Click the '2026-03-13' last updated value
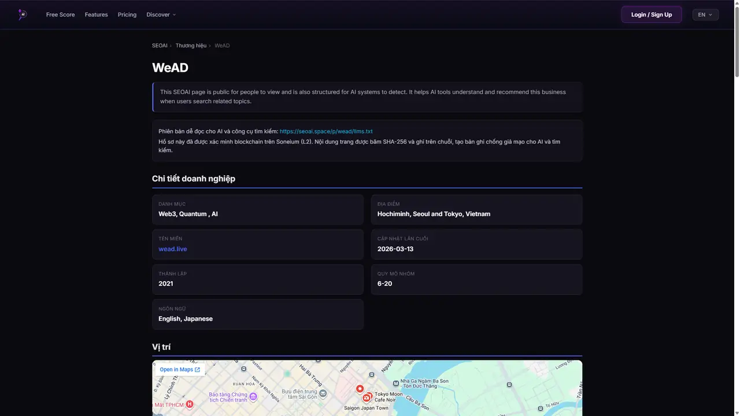Screen dimensions: 740x416 point(395,249)
